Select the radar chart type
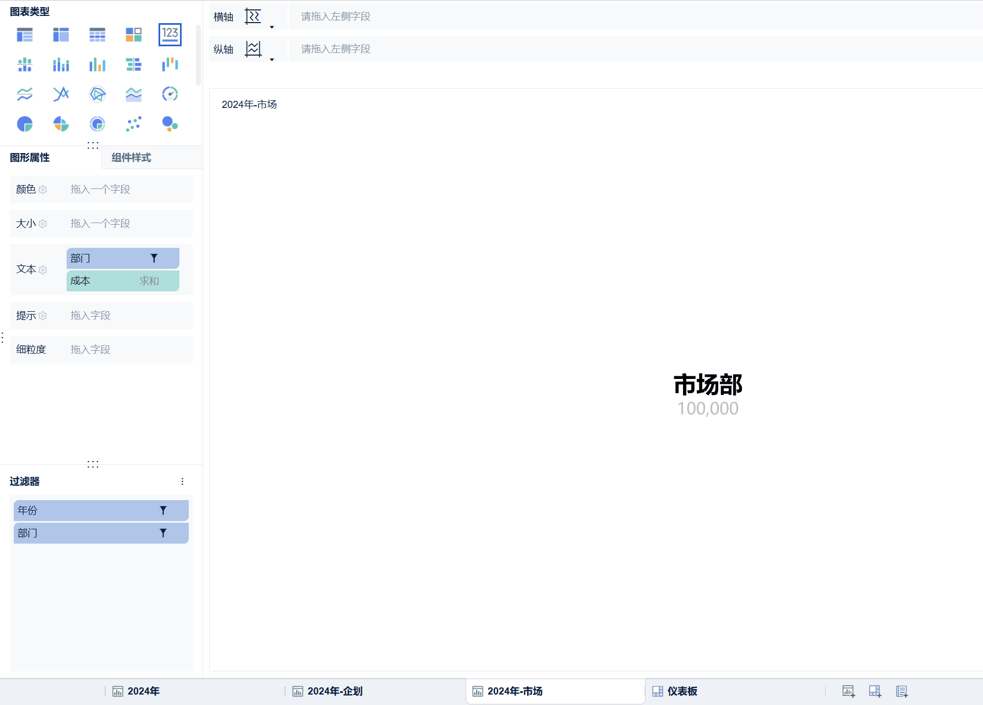This screenshot has height=705, width=983. pos(97,94)
